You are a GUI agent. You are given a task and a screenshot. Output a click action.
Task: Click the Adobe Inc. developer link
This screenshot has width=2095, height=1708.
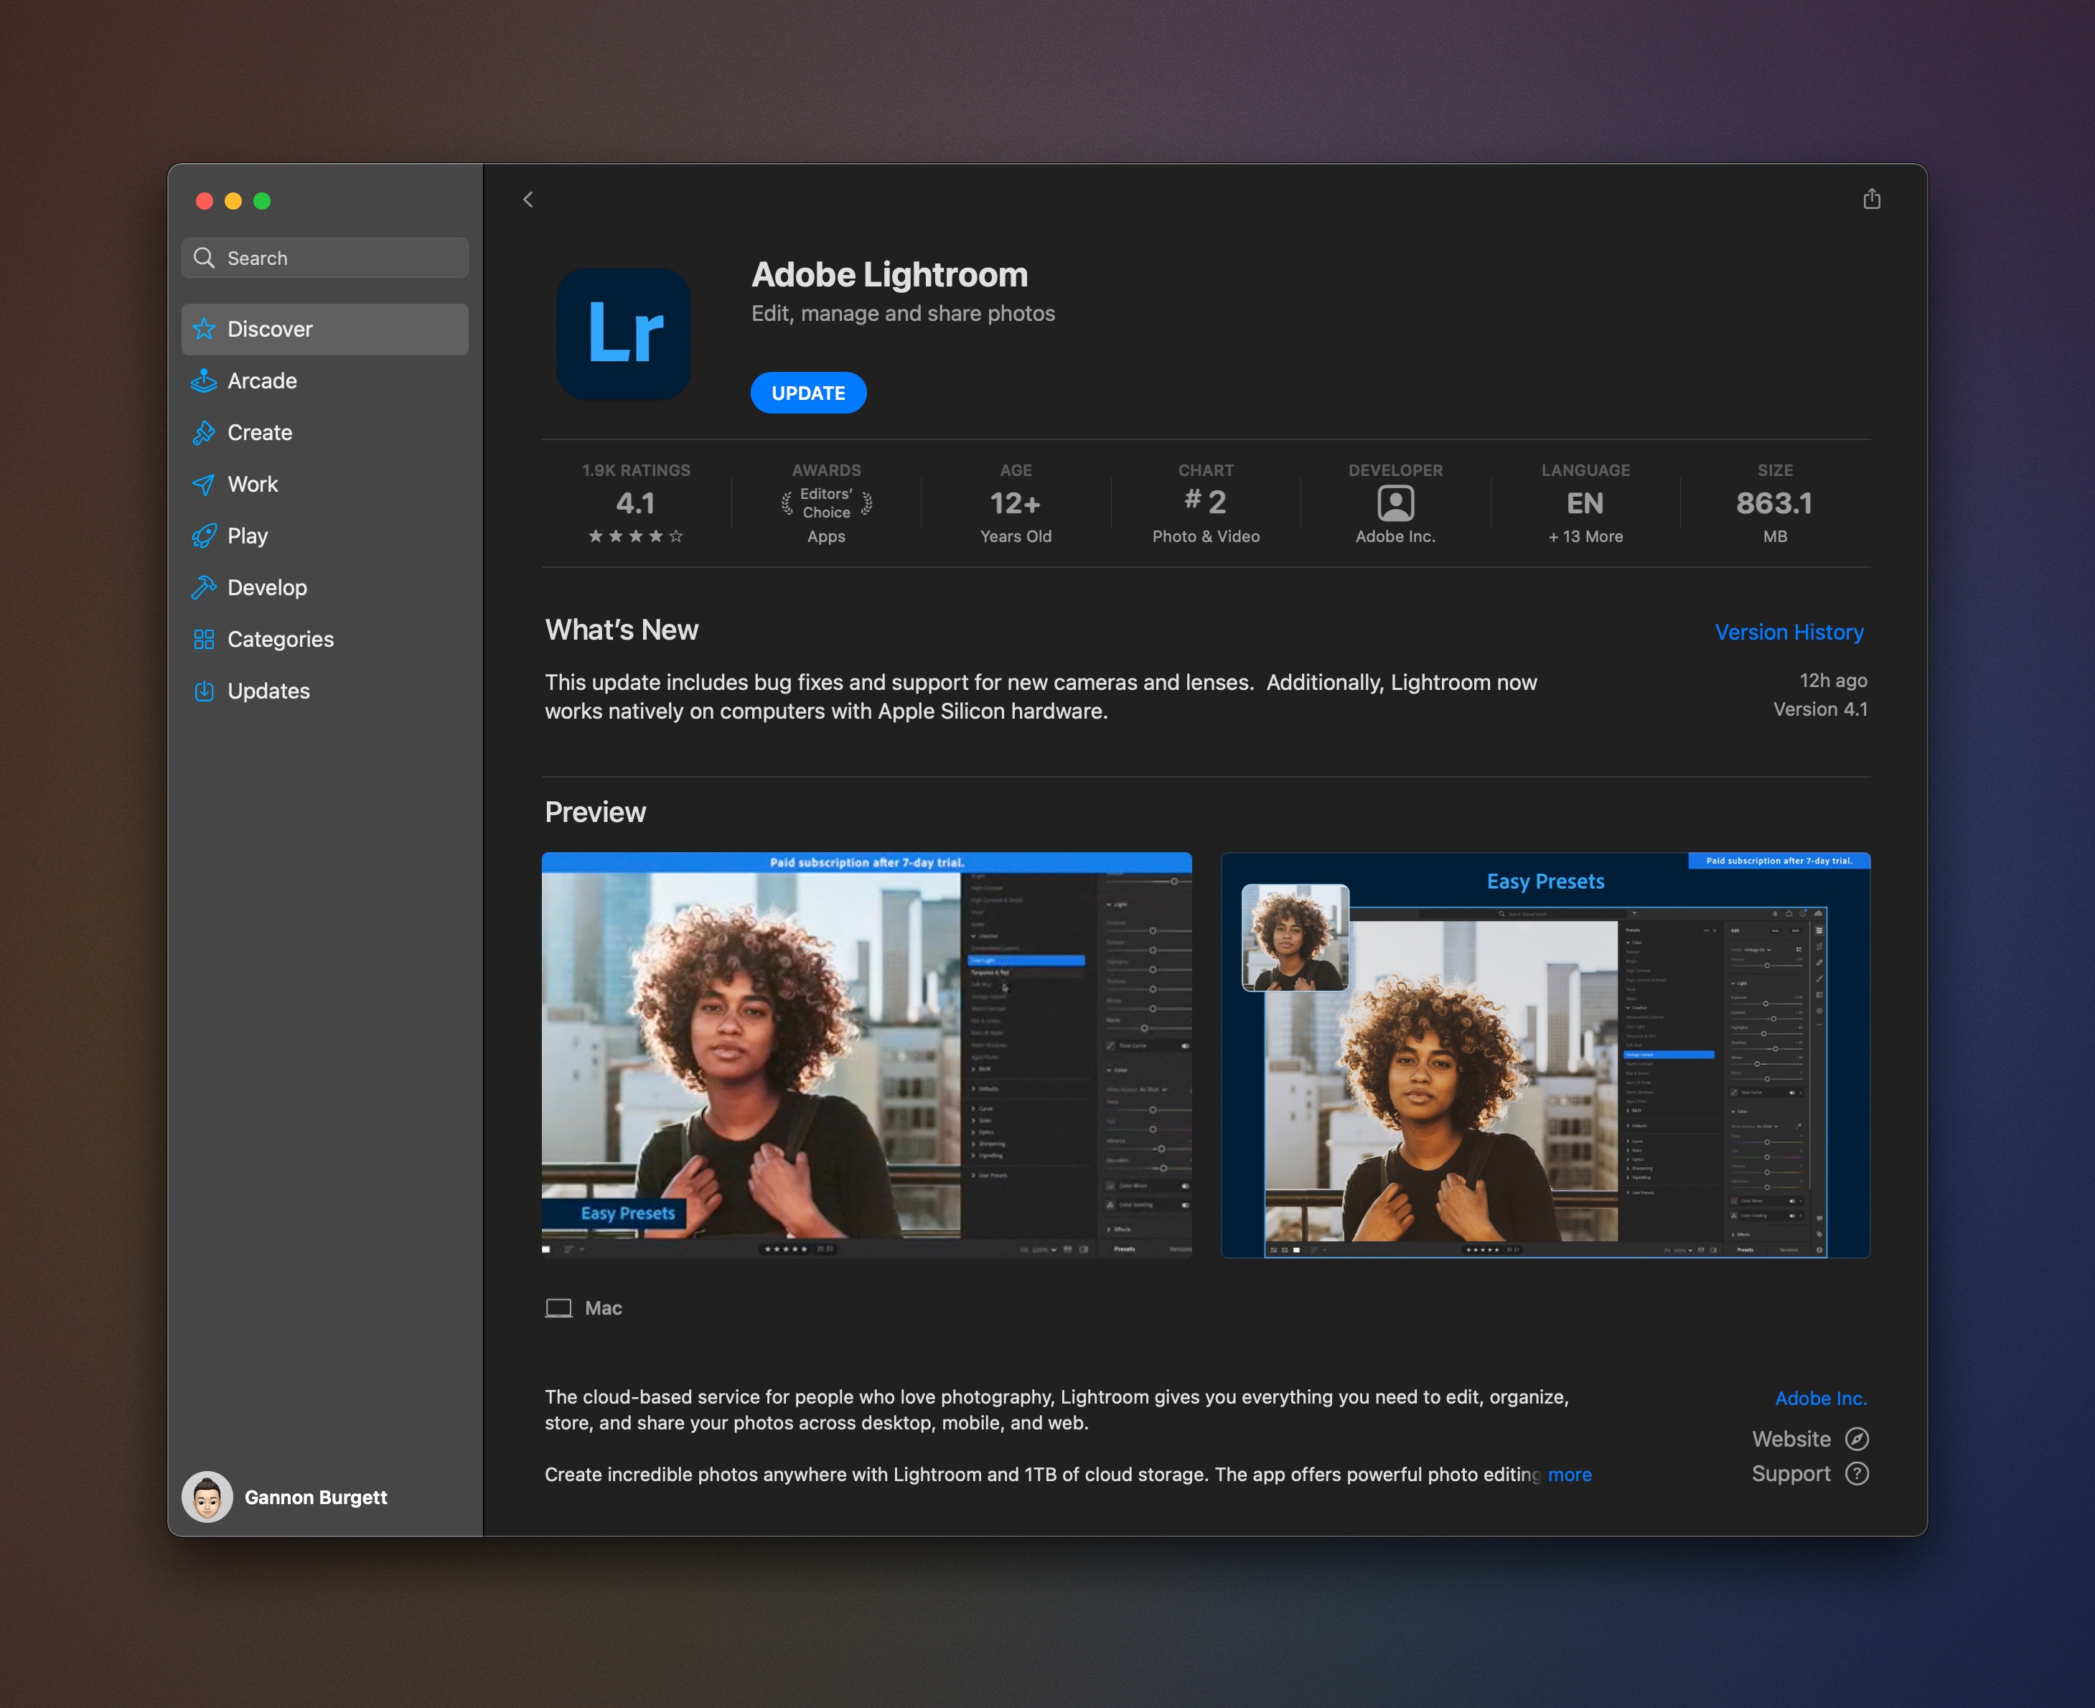tap(1821, 1397)
